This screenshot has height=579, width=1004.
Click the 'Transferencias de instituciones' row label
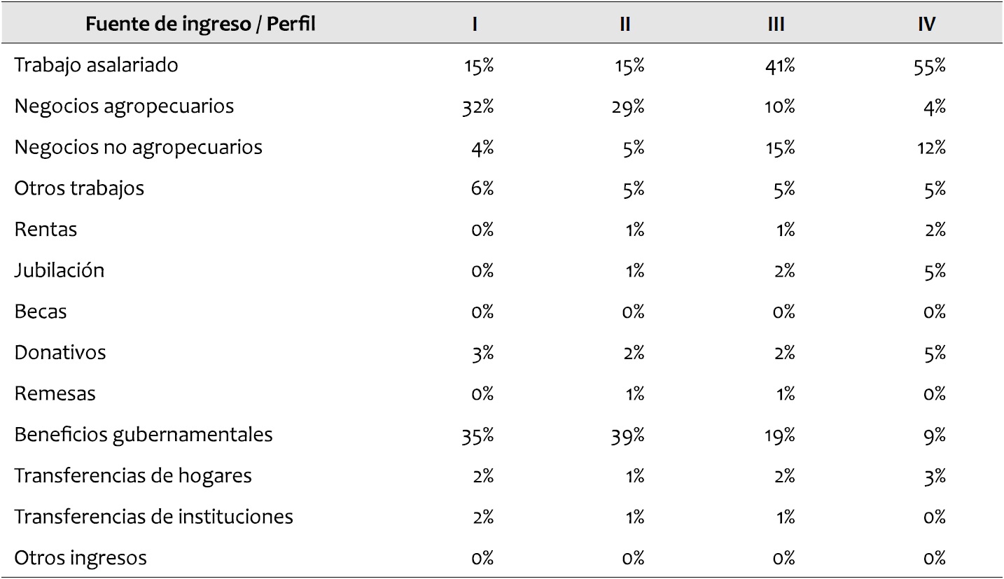[154, 517]
